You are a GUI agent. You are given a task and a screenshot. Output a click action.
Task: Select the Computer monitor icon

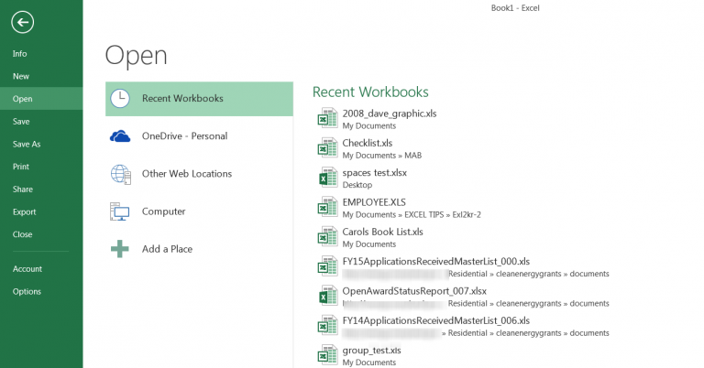click(x=120, y=211)
